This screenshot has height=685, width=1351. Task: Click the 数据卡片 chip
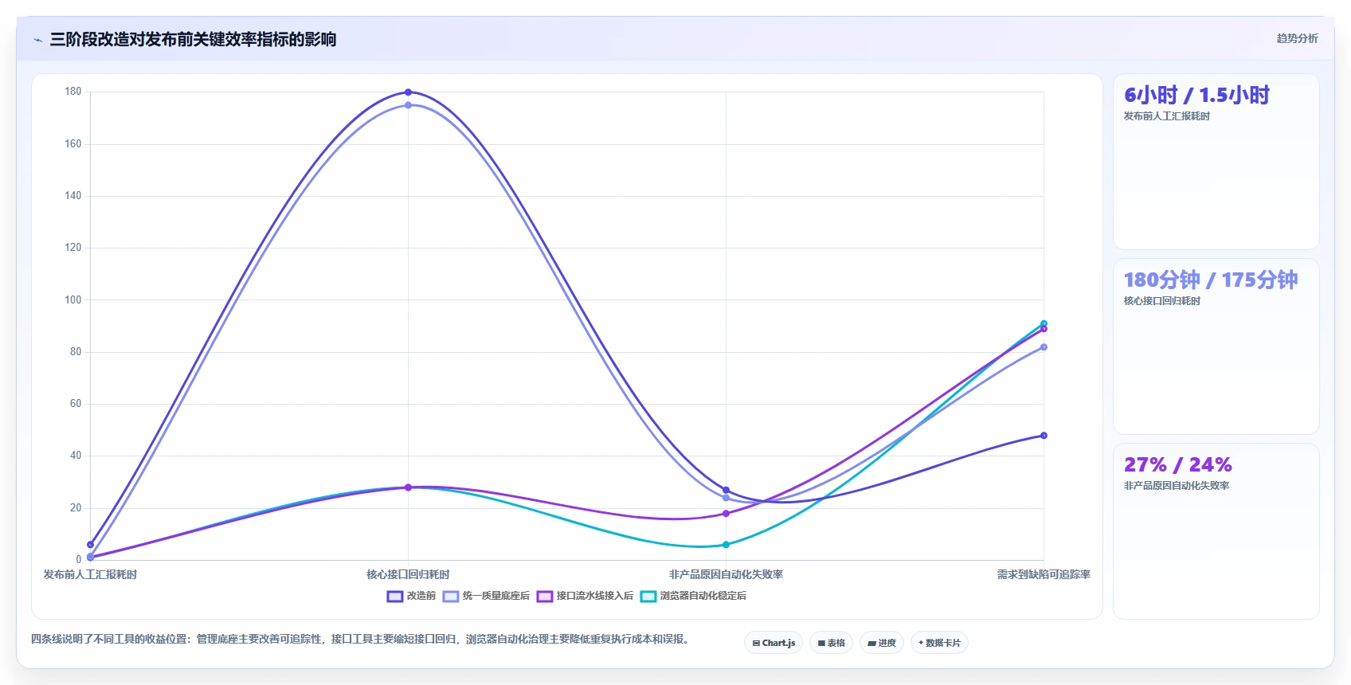(939, 643)
